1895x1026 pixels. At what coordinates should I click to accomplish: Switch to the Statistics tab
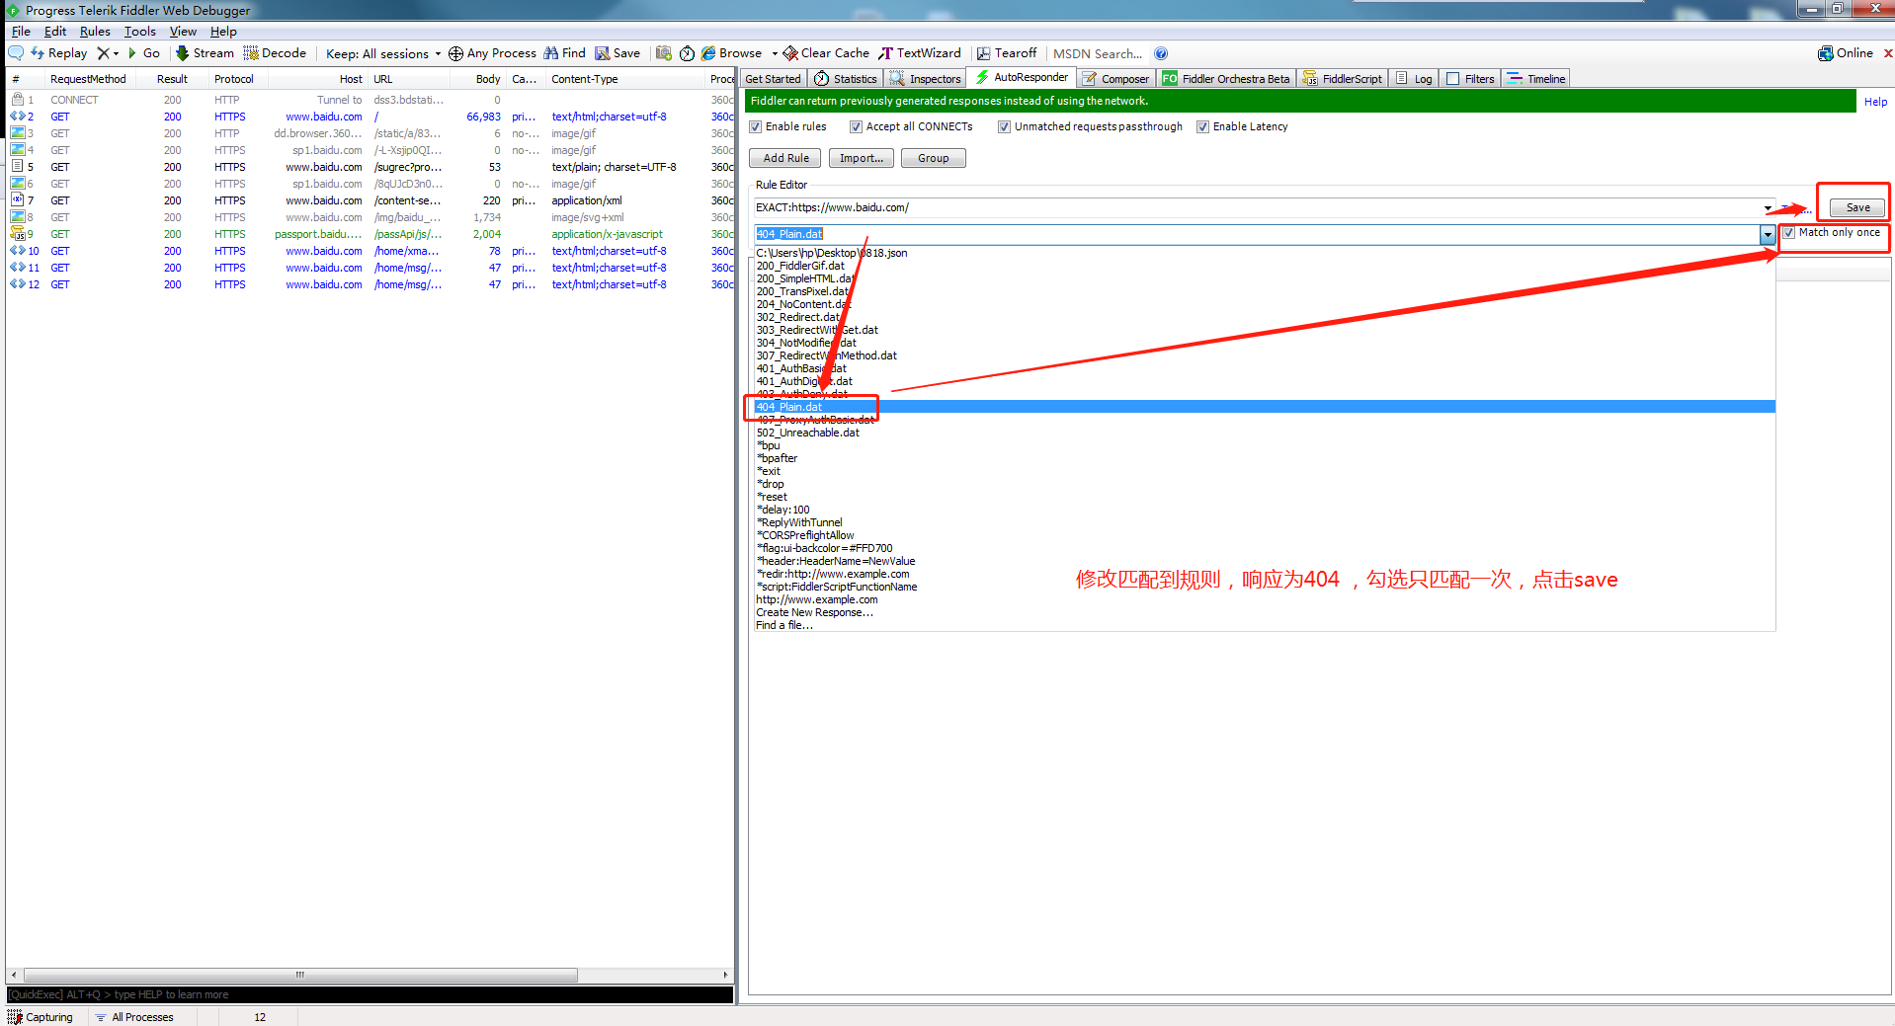(846, 79)
